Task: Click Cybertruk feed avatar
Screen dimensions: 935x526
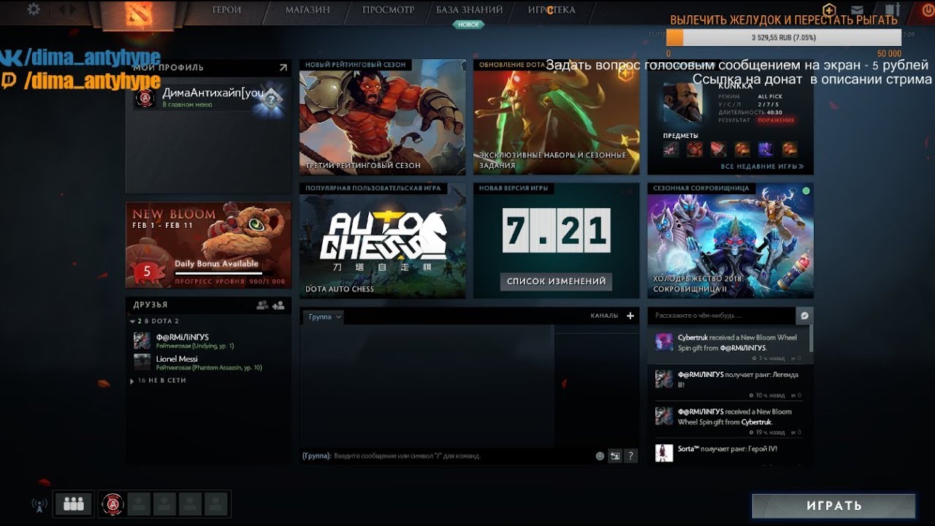Action: click(x=664, y=342)
